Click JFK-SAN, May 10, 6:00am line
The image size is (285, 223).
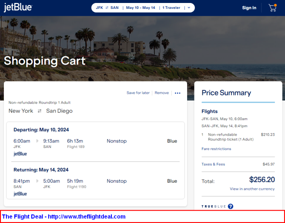225,119
